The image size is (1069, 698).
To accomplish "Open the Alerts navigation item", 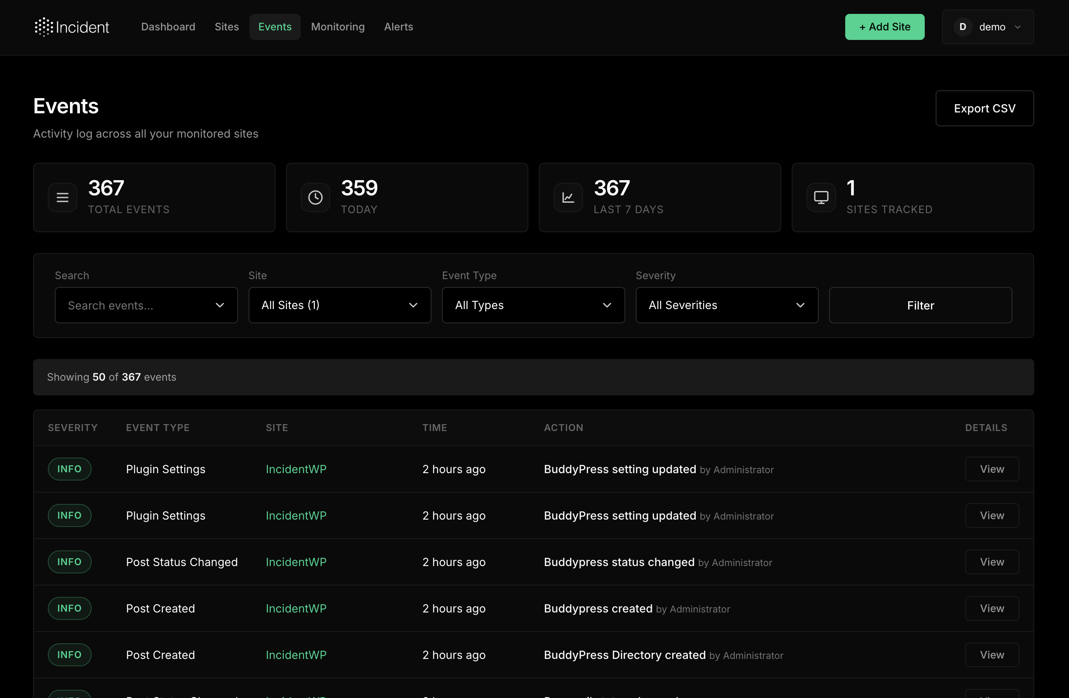I will tap(398, 27).
